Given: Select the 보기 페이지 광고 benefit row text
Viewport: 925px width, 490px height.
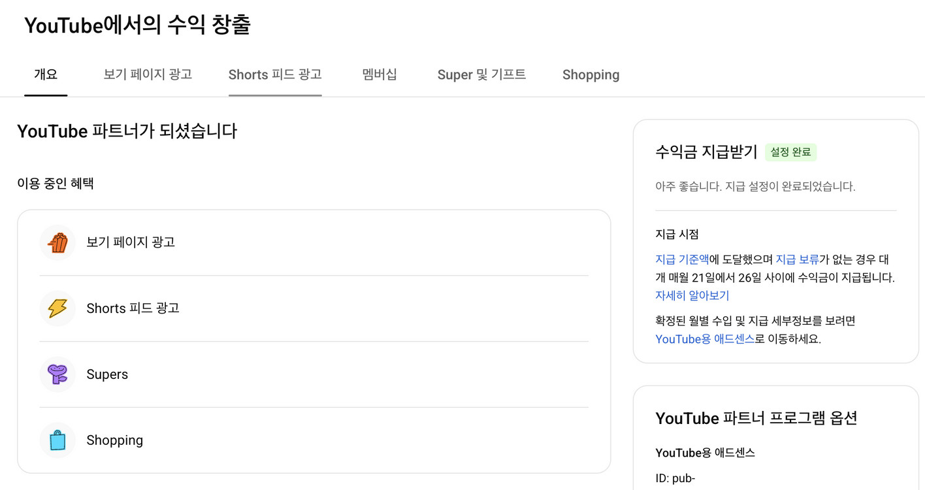Looking at the screenshot, I should [131, 242].
